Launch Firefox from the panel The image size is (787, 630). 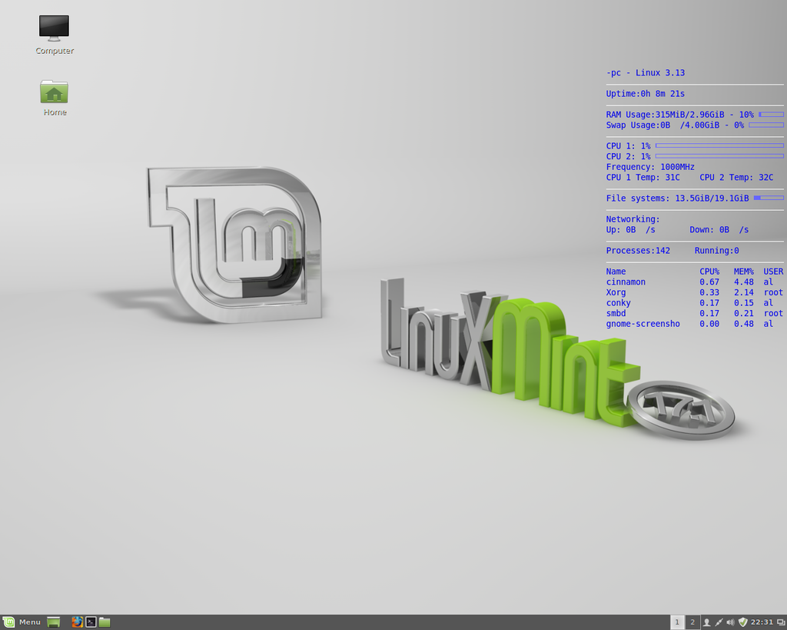coord(78,622)
